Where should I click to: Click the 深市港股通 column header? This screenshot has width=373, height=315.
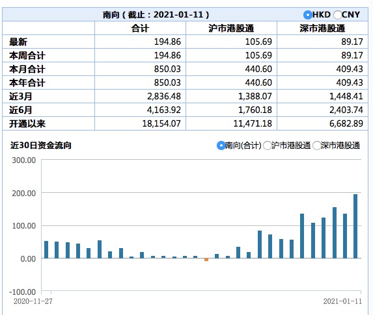(x=322, y=28)
